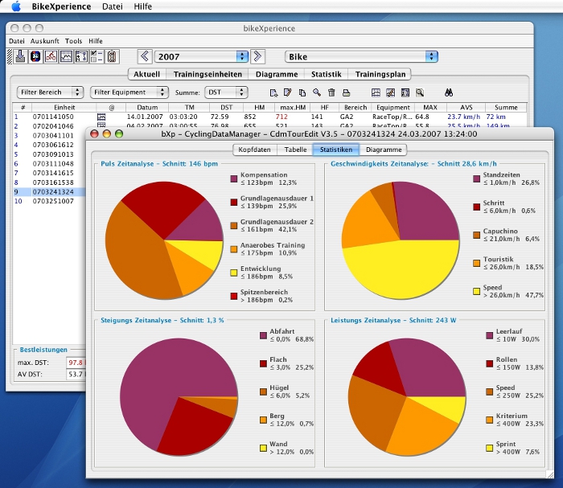This screenshot has height=488, width=563.
Task: Click the bicycle icon in the toolbar
Action: (x=50, y=56)
